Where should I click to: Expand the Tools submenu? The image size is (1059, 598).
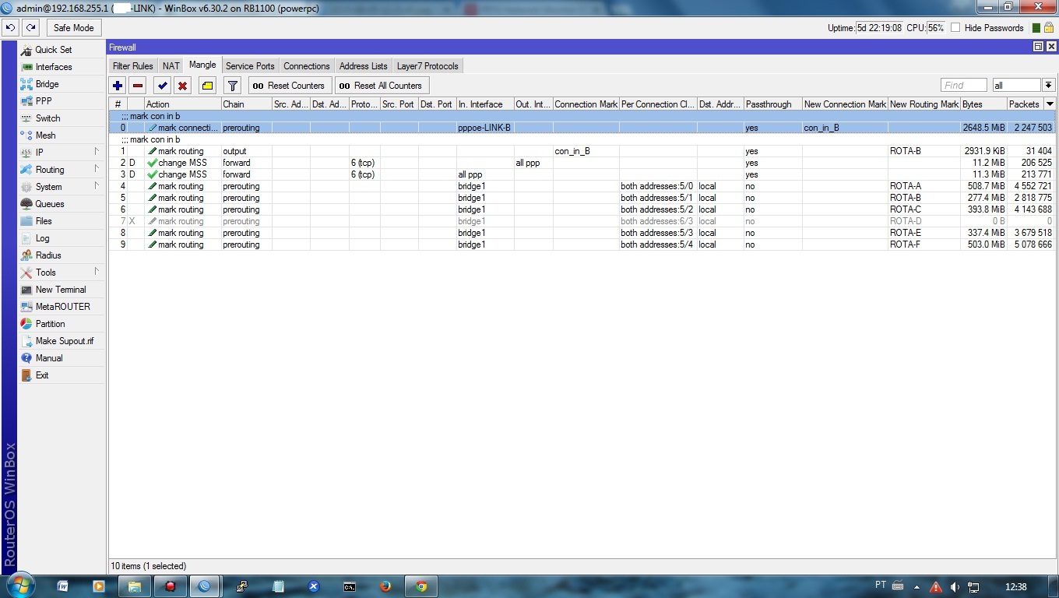[x=62, y=273]
